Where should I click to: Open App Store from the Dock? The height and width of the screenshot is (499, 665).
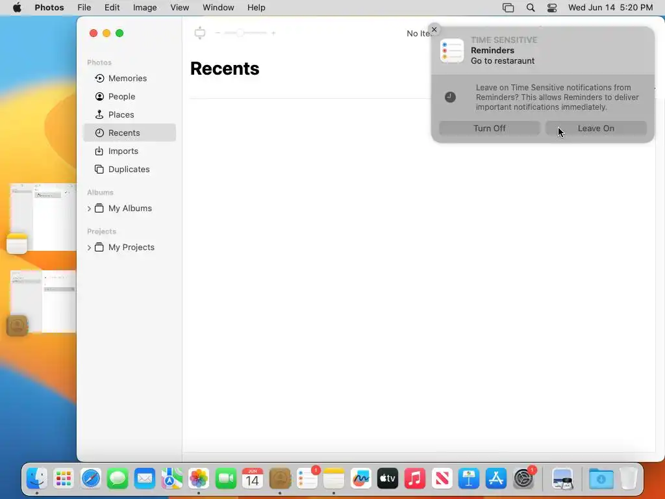[x=496, y=479]
